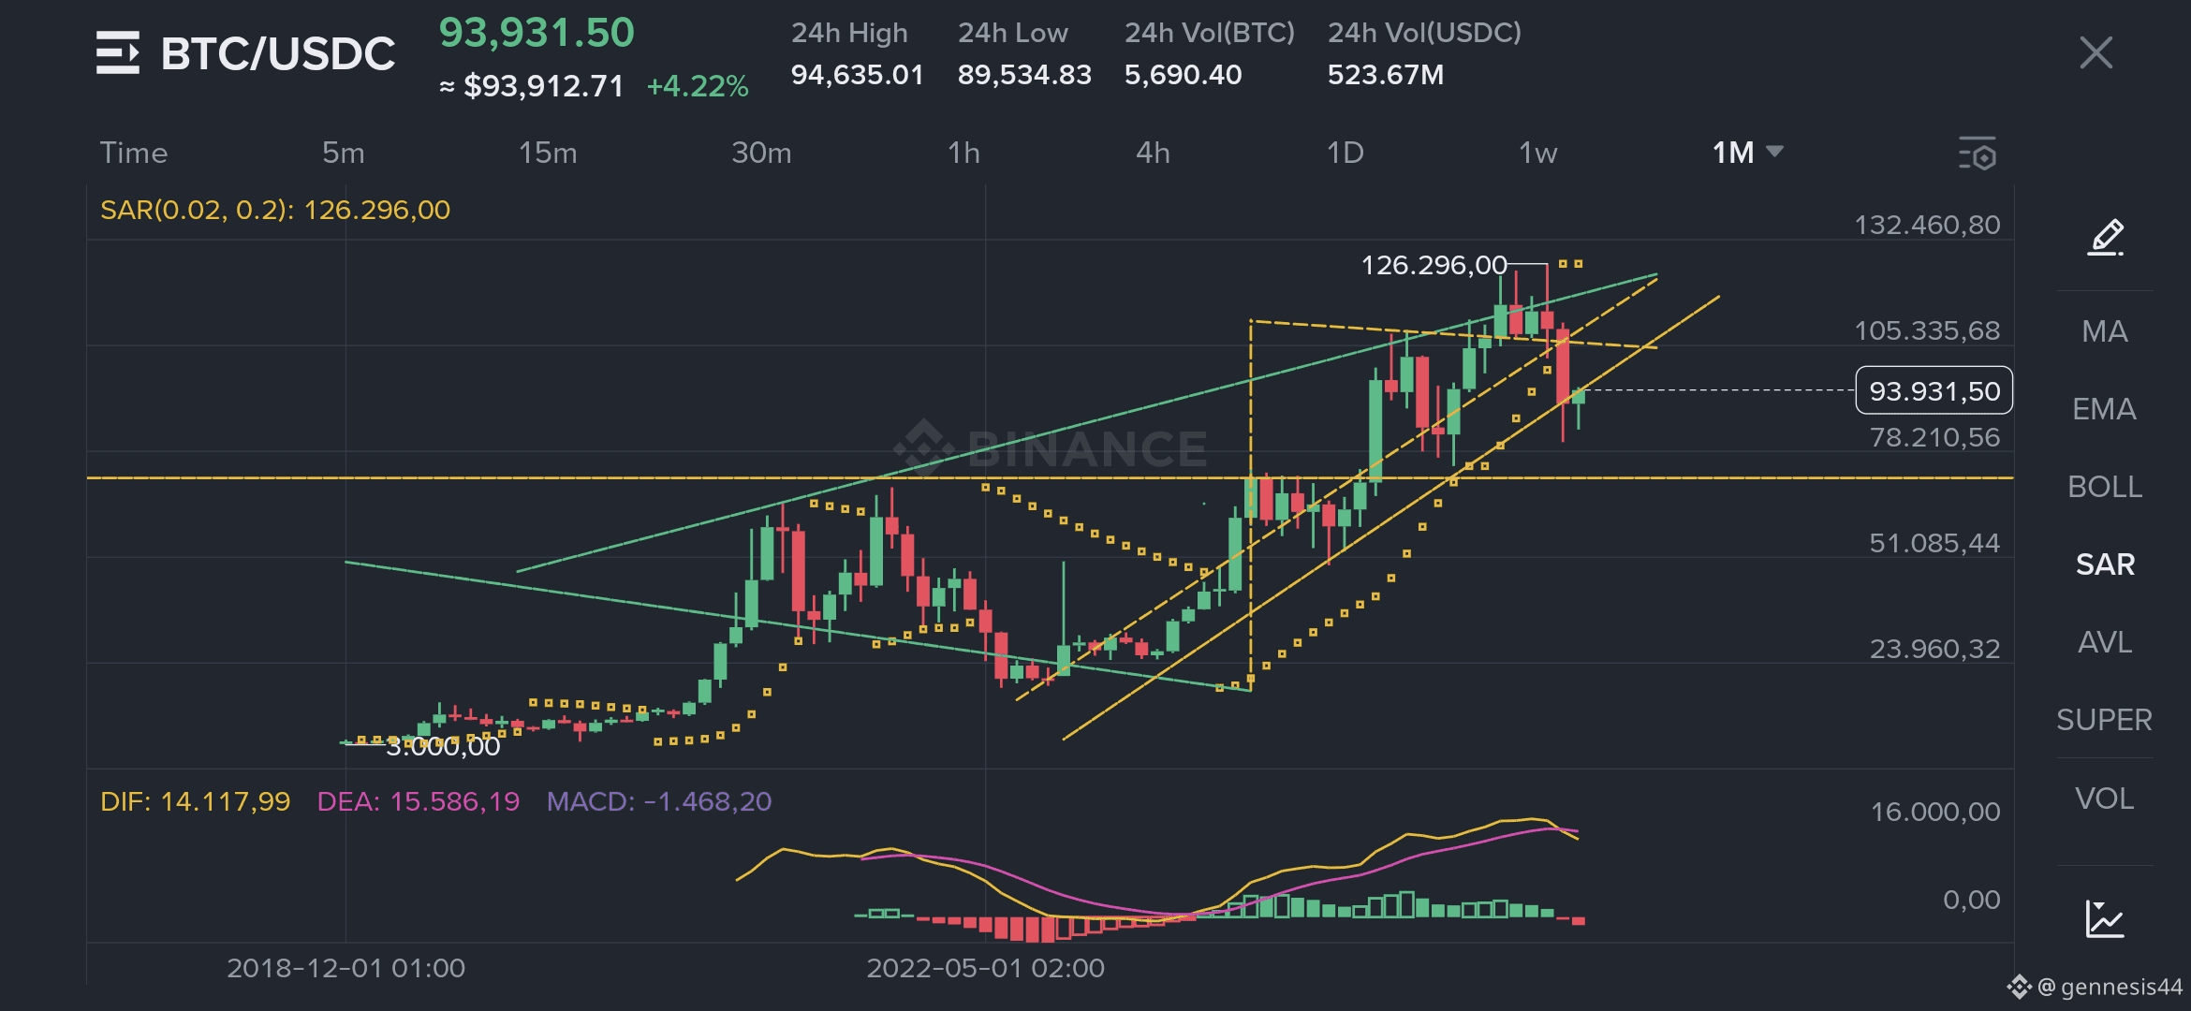This screenshot has width=2191, height=1011.
Task: Toggle the EMA indicator
Action: (2104, 409)
